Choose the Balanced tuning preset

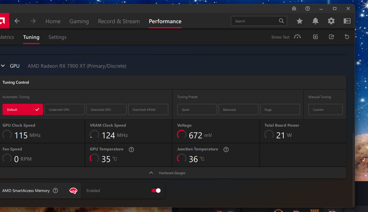(239, 109)
